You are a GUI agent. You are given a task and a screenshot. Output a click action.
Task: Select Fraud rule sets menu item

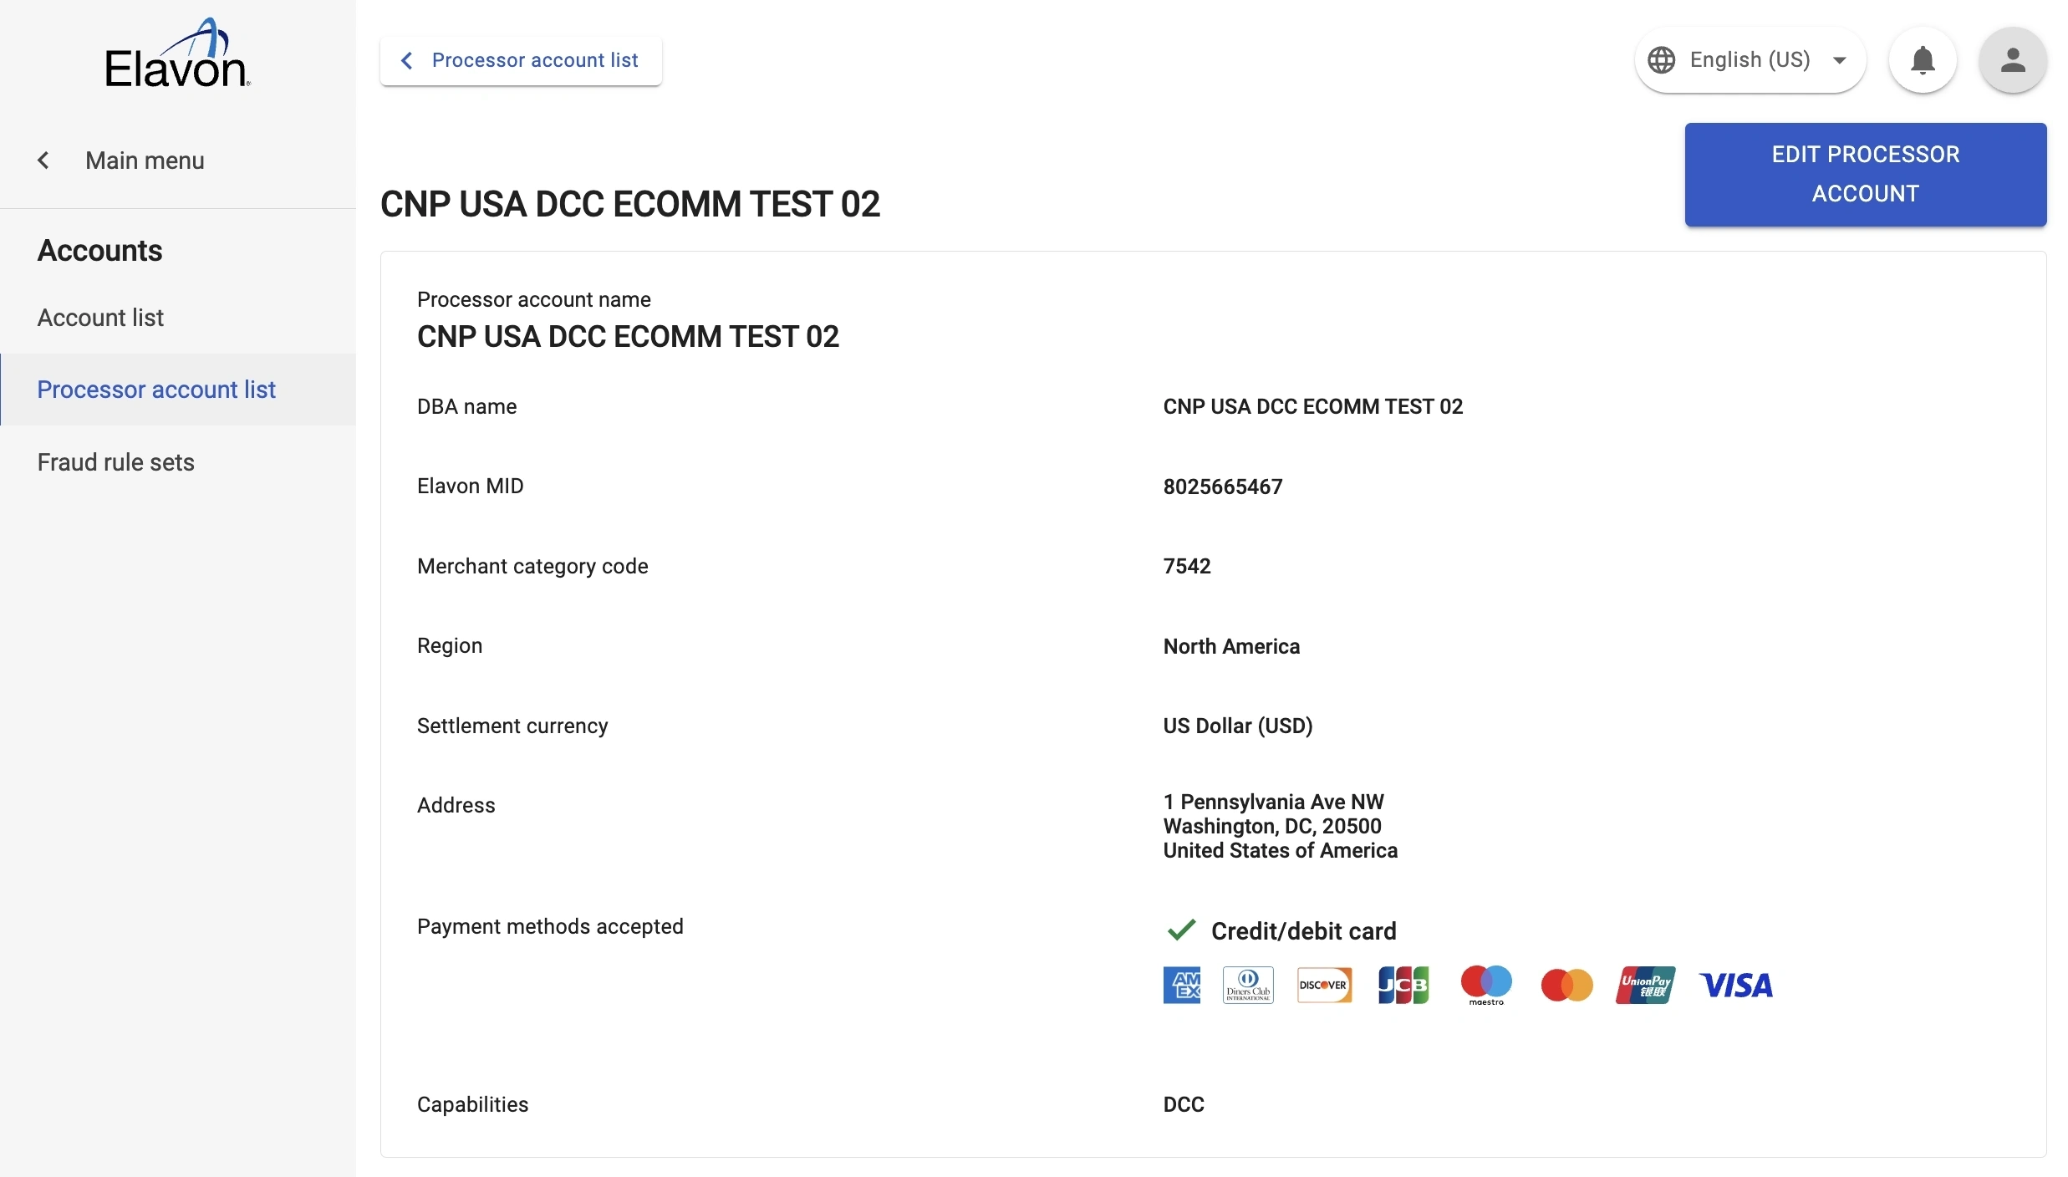tap(115, 462)
